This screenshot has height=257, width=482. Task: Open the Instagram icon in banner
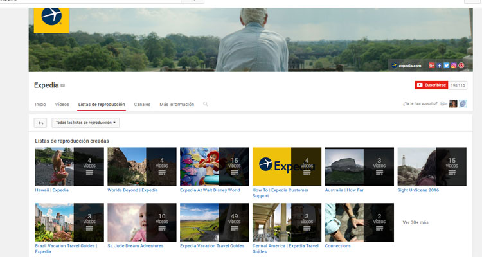(x=454, y=66)
